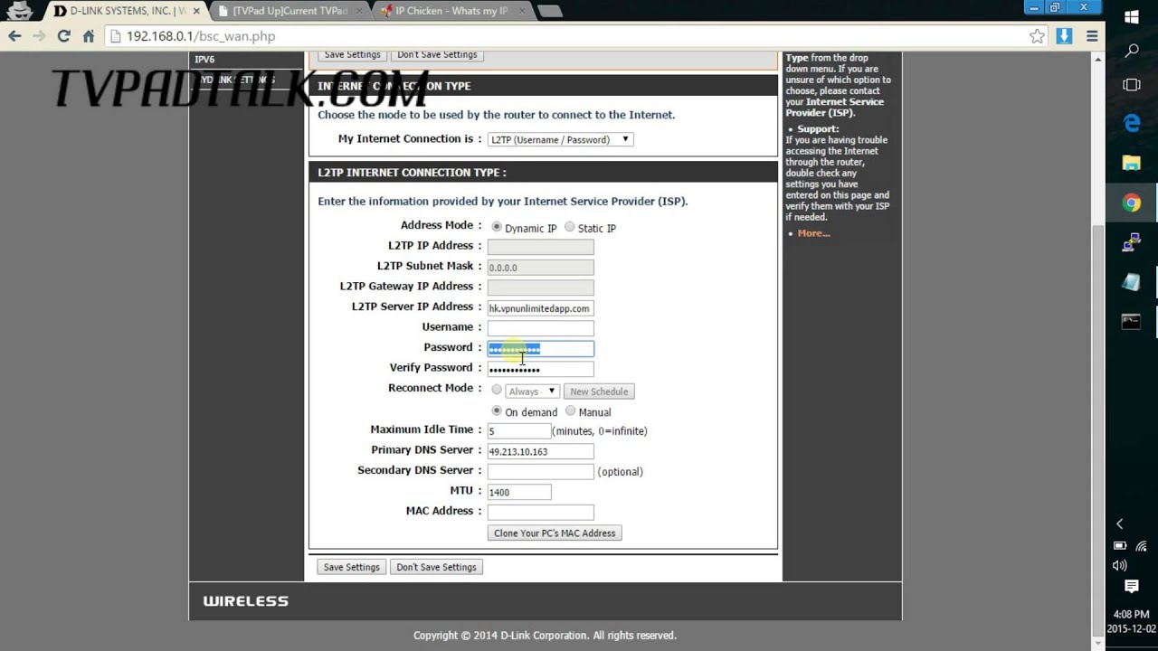Click the taskbar clock showing 4:08 PM
This screenshot has width=1158, height=651.
click(x=1131, y=621)
